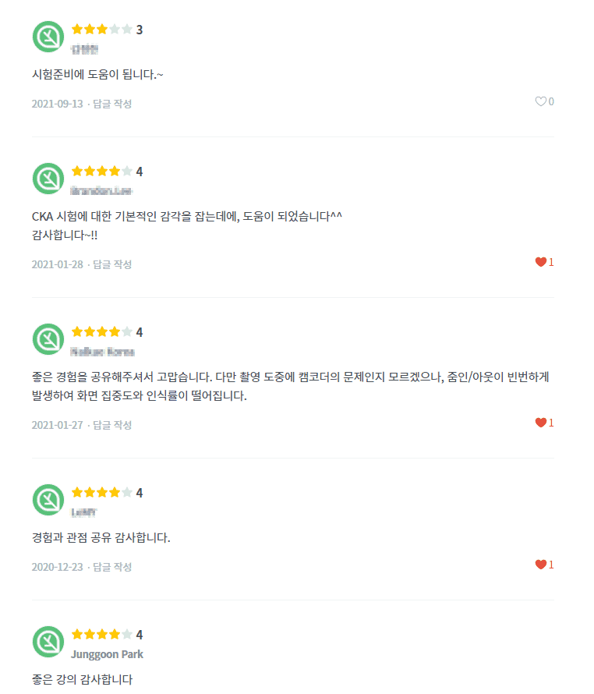Click the review text 좋은 강의 감사합니다
594x694 pixels.
pyautogui.click(x=83, y=679)
